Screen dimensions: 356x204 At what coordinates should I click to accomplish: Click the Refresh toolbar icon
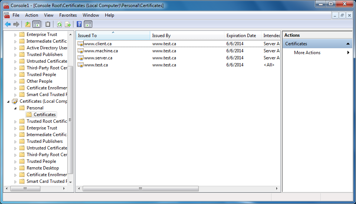(59, 24)
